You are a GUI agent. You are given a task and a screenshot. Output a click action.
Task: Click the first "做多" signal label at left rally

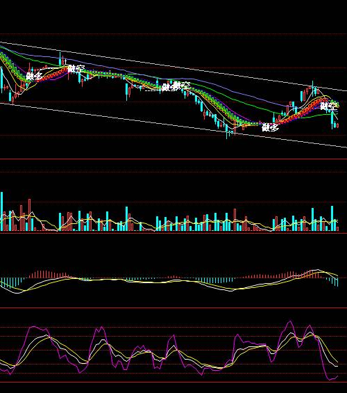point(34,76)
